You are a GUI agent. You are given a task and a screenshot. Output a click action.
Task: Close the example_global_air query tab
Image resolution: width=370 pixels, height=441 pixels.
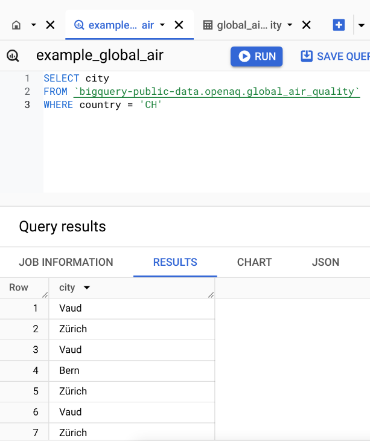coord(179,25)
